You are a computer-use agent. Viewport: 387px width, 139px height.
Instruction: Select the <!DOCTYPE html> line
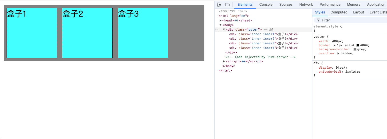(x=233, y=11)
